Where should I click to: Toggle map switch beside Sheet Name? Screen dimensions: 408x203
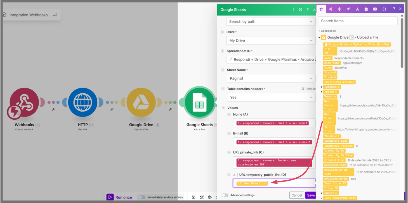[x=223, y=70]
